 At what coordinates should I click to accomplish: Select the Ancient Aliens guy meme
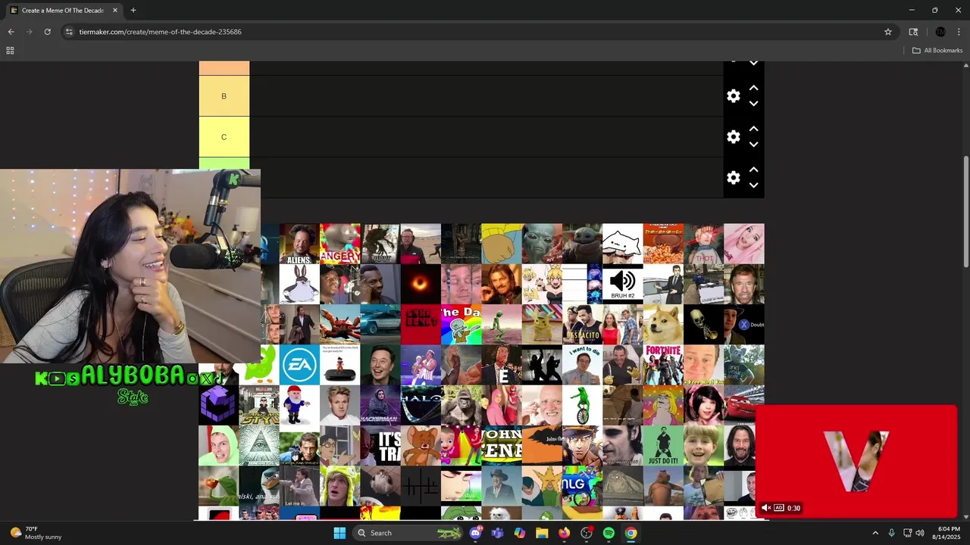click(x=299, y=243)
